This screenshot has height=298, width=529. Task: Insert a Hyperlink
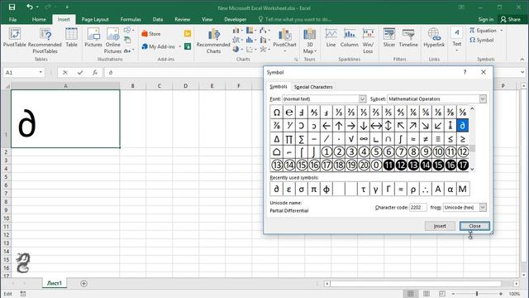coord(434,38)
